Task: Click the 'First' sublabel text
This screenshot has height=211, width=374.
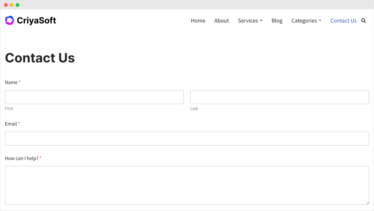Action: click(x=9, y=108)
